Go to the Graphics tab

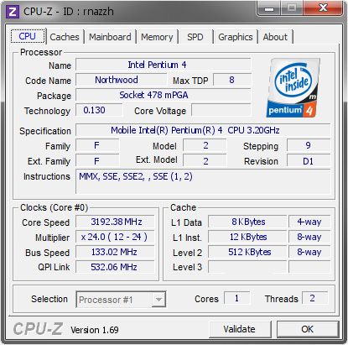236,37
